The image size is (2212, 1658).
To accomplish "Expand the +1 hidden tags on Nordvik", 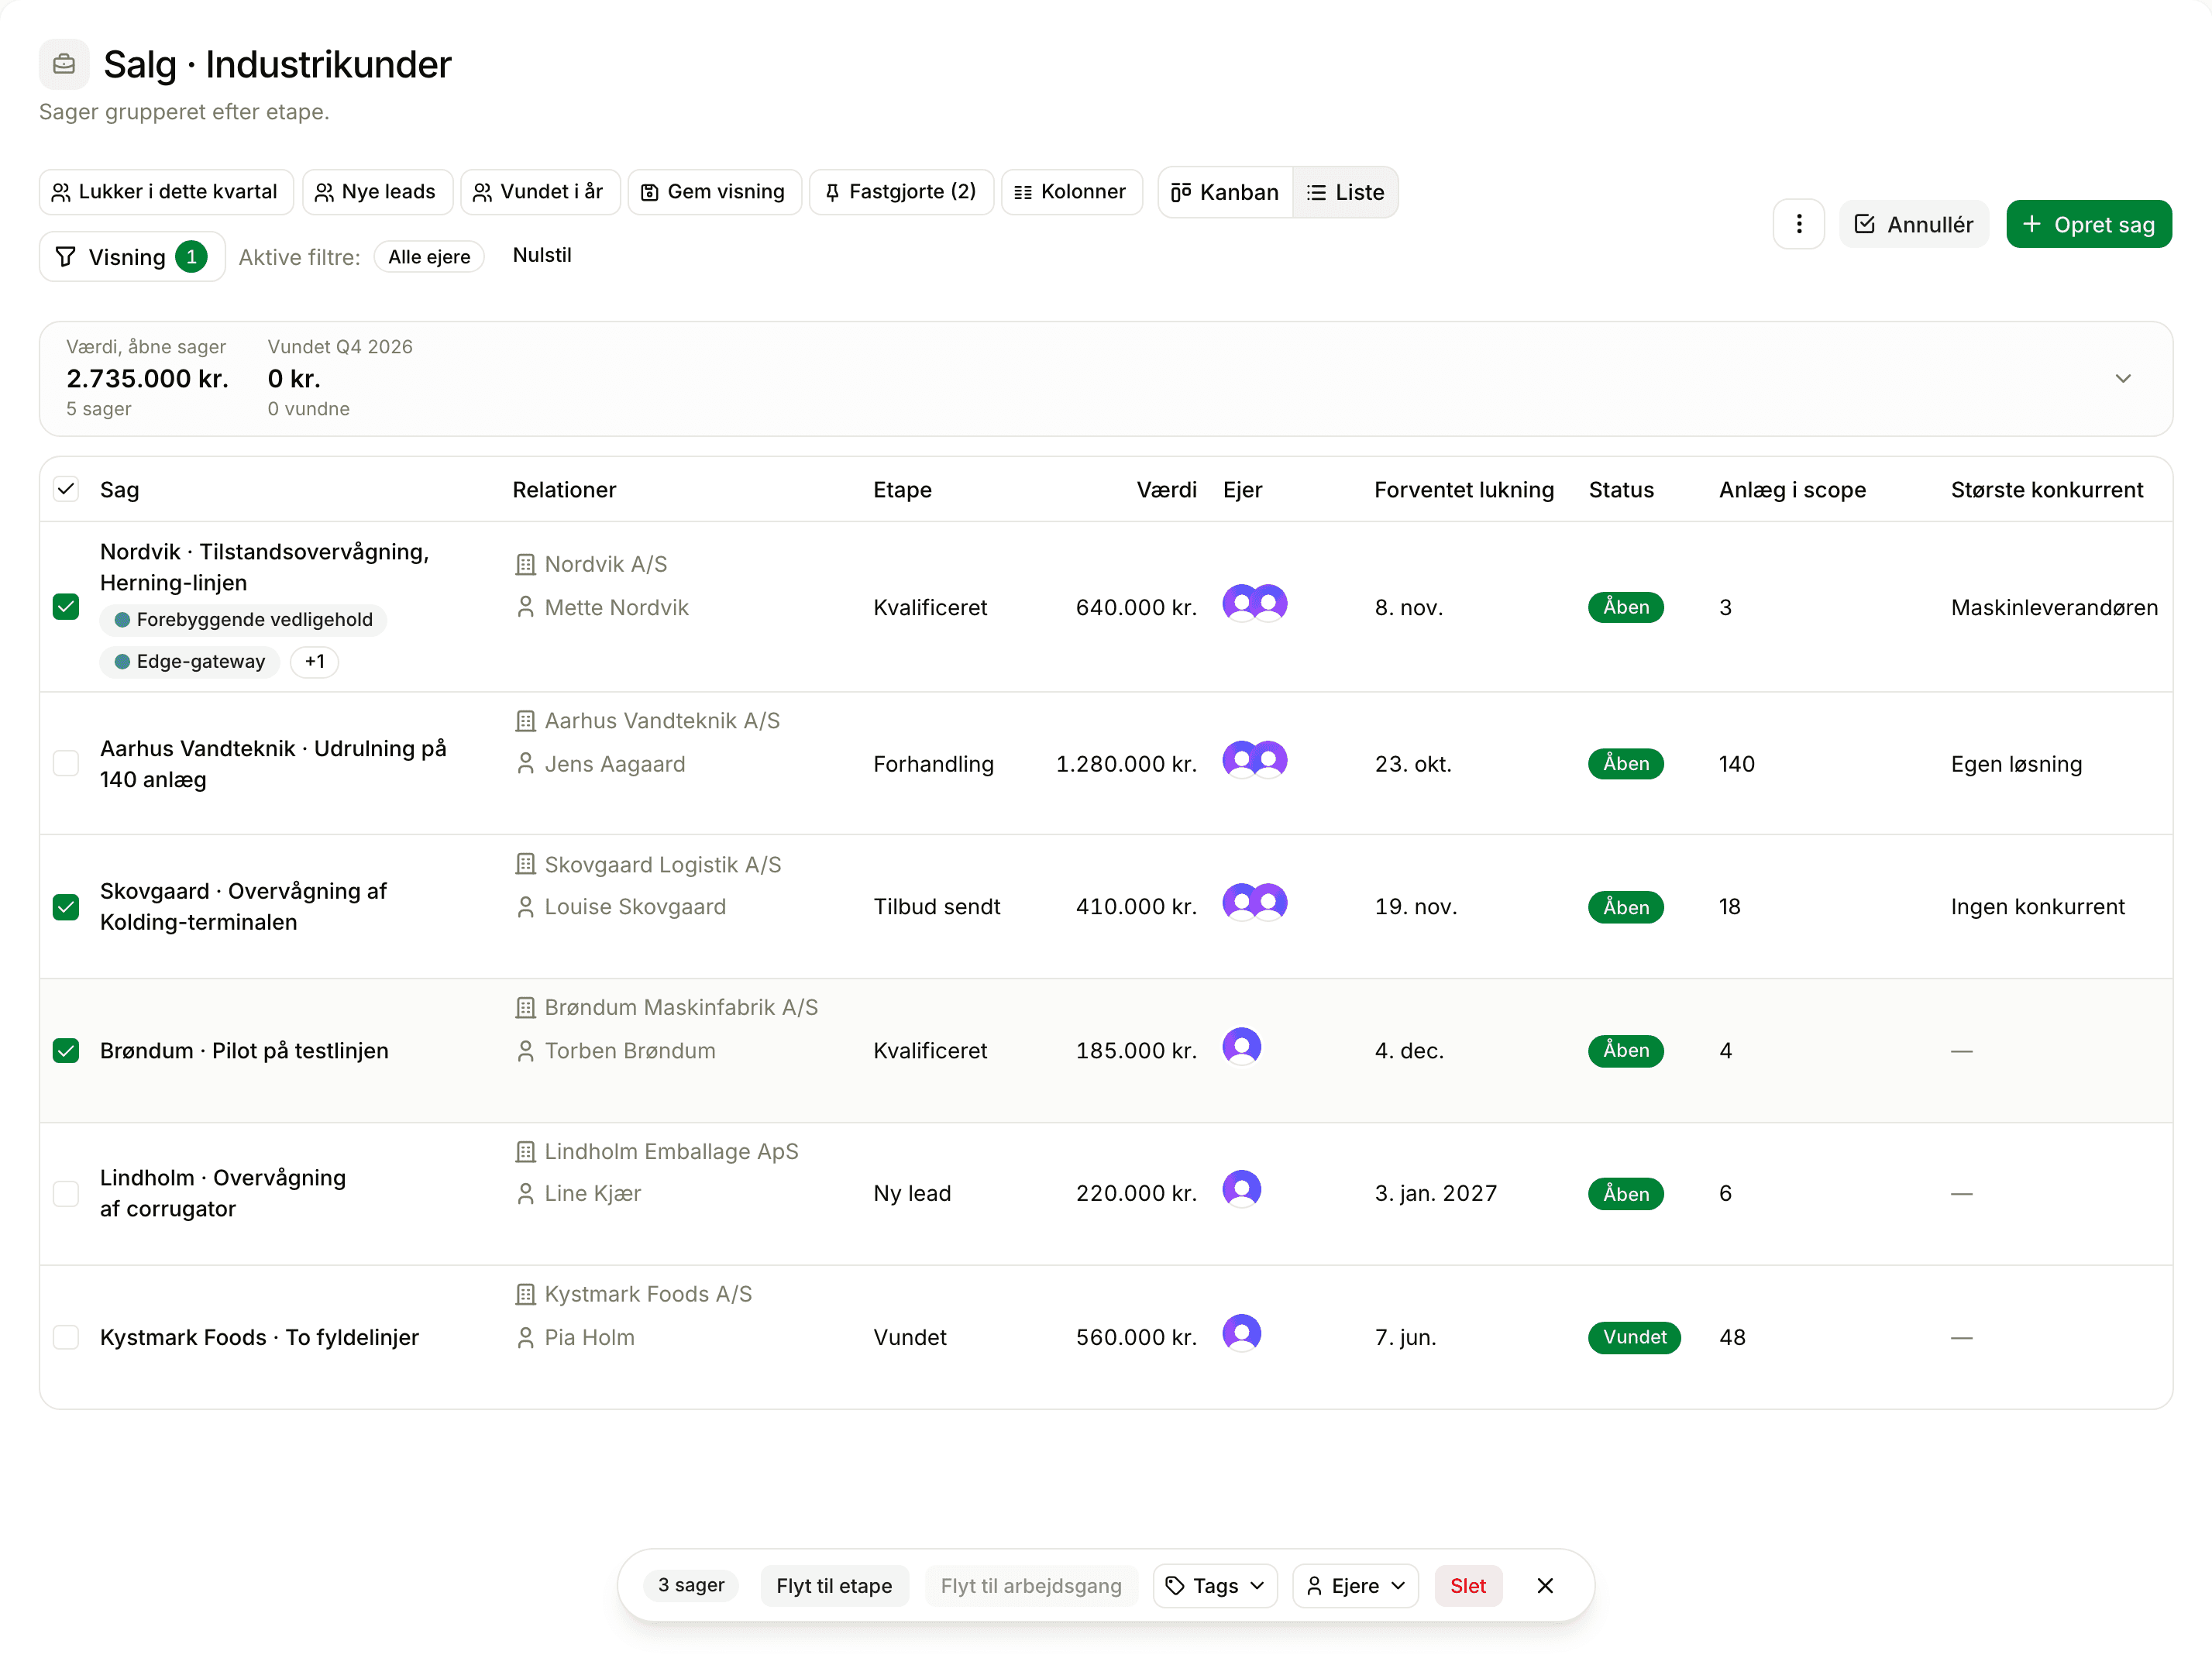I will tap(314, 661).
